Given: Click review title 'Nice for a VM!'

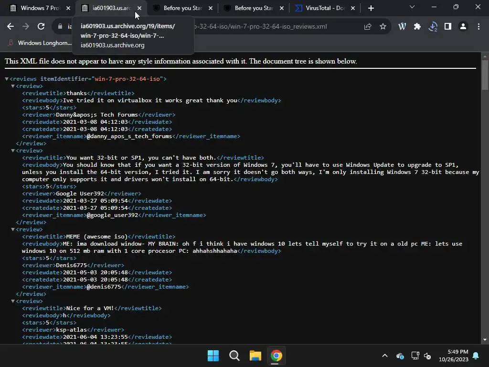Looking at the screenshot, I should click(90, 308).
